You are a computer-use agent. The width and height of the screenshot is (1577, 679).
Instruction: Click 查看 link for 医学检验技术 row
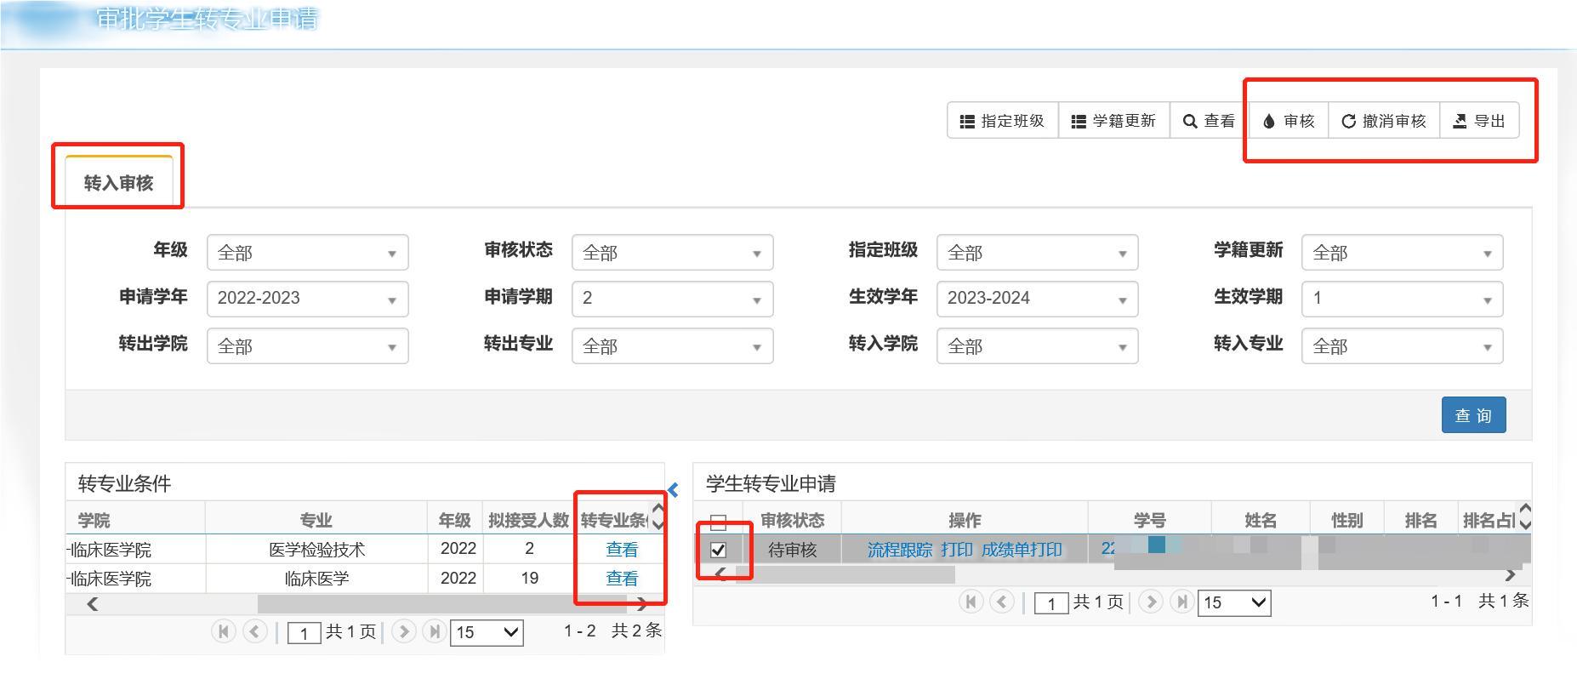[x=621, y=550]
